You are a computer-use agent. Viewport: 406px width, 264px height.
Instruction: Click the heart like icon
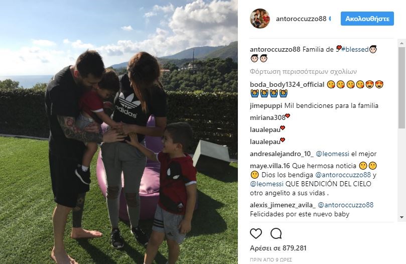(256, 233)
